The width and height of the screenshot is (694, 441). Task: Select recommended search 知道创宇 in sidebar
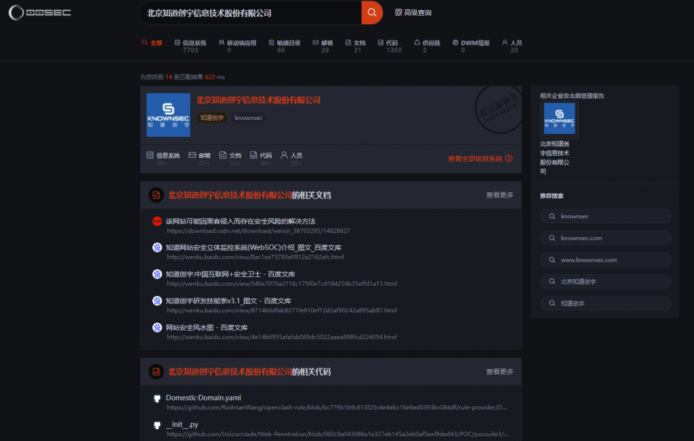click(x=605, y=303)
